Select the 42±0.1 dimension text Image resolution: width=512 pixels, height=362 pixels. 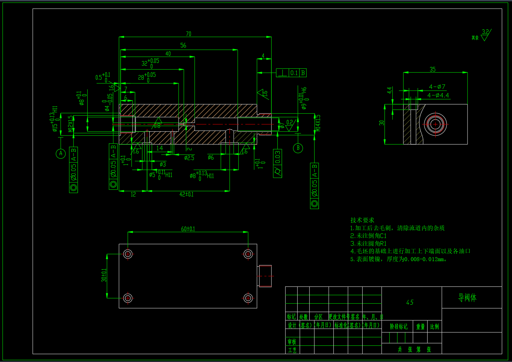click(186, 194)
